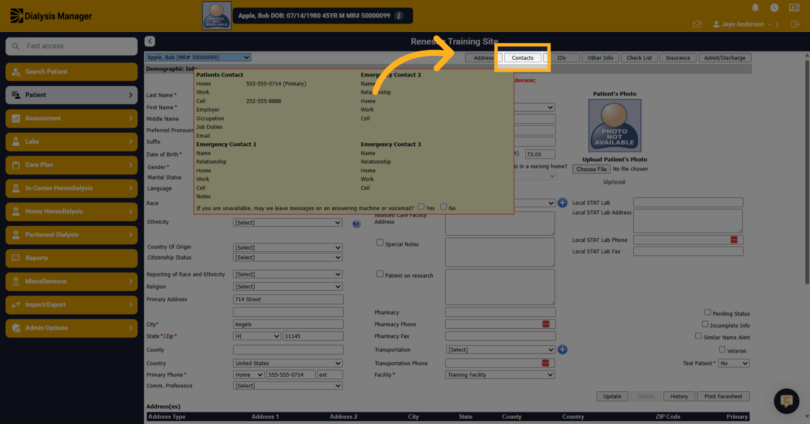Click the logout icon in header
This screenshot has width=810, height=424.
coord(795,24)
